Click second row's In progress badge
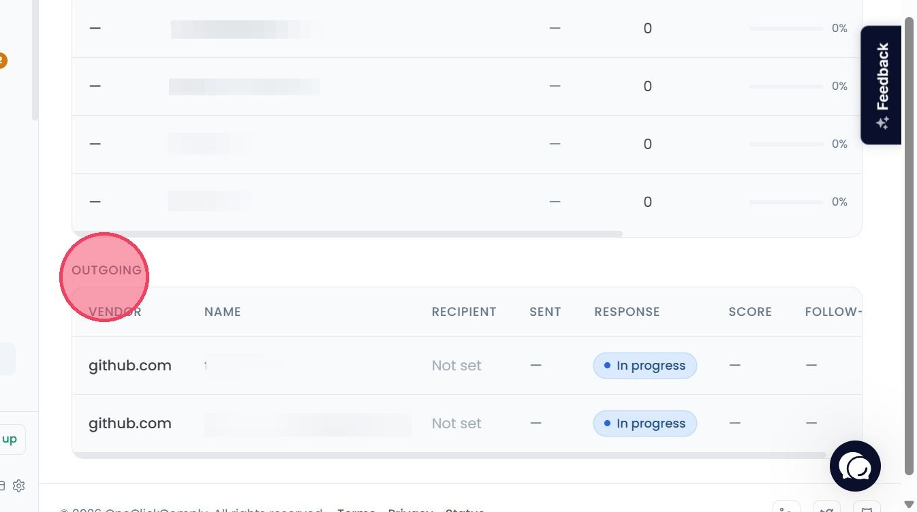The height and width of the screenshot is (512, 917). (645, 423)
